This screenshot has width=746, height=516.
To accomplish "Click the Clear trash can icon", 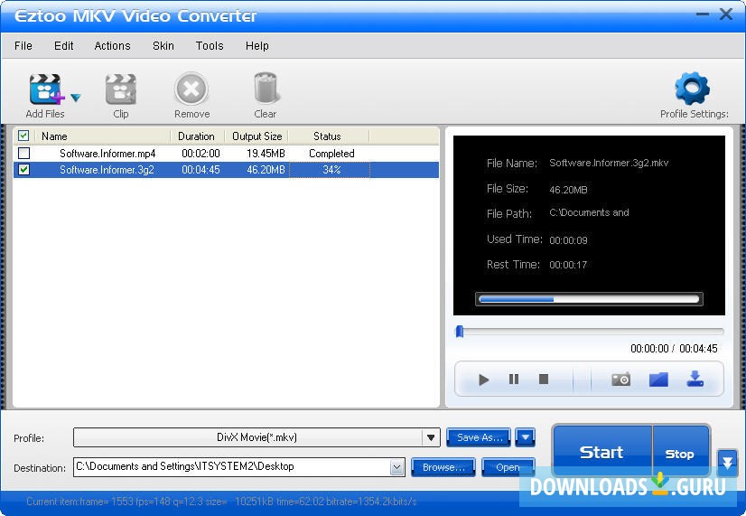I will (266, 88).
